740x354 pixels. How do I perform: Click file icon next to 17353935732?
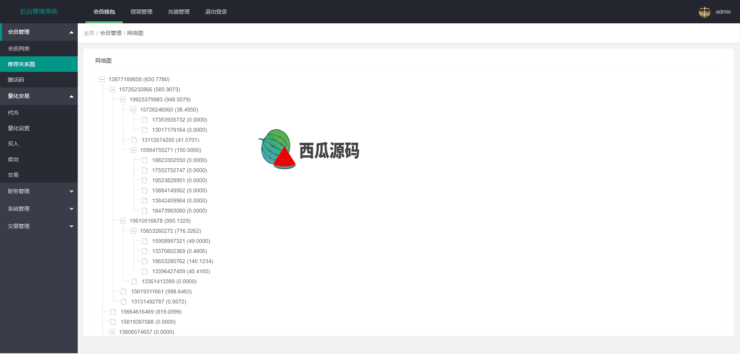coord(145,120)
